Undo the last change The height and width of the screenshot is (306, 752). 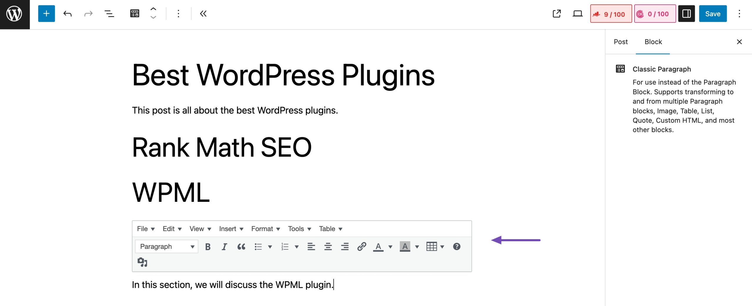(68, 13)
